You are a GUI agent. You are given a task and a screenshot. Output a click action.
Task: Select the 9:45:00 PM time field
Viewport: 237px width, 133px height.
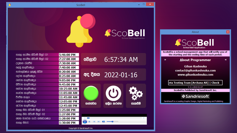(x=69, y=85)
